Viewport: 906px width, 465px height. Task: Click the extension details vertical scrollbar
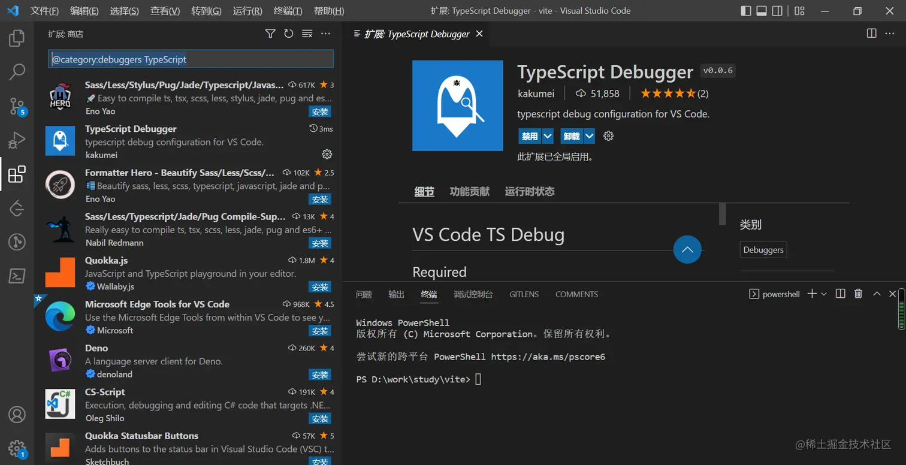pos(722,214)
